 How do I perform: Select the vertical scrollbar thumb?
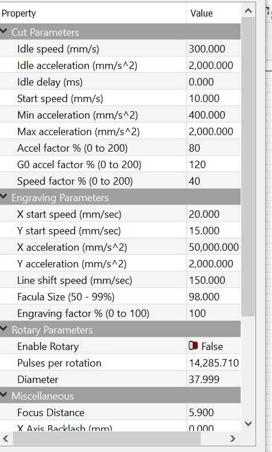coord(248,167)
